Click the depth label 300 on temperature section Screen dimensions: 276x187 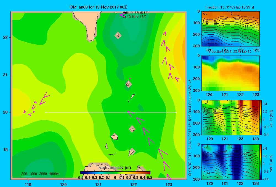click(x=197, y=46)
